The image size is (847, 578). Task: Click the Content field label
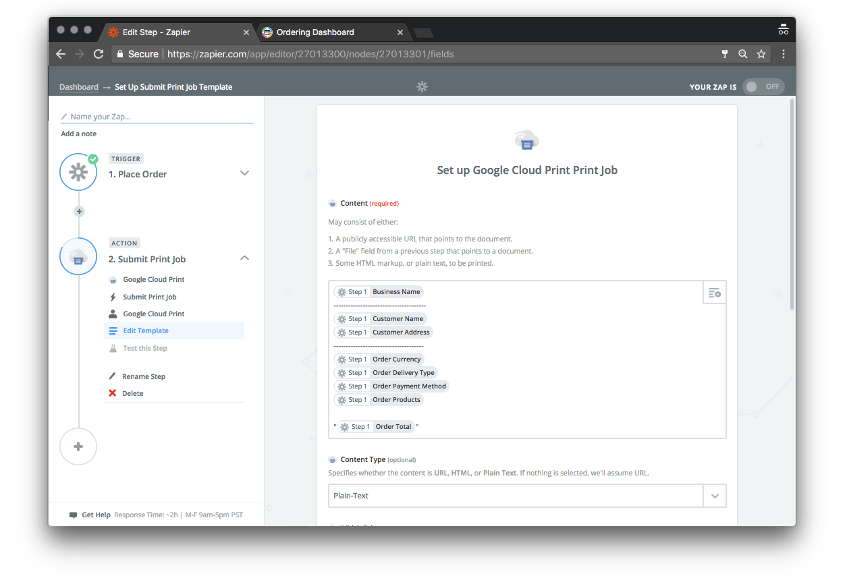point(354,203)
